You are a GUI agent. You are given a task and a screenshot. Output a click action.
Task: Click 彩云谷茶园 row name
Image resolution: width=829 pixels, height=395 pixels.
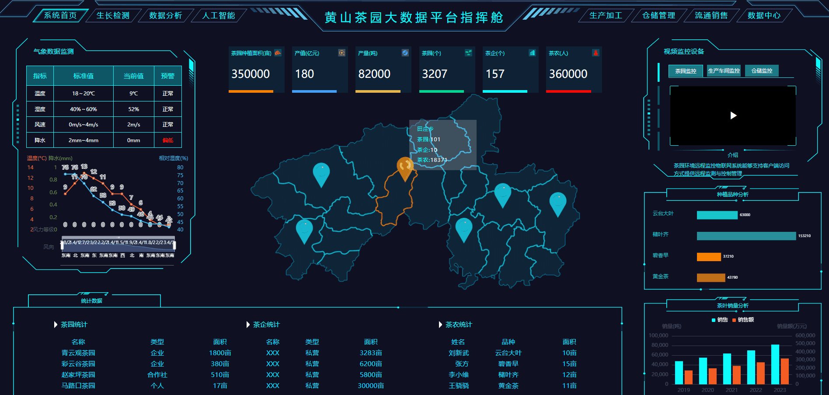click(x=78, y=364)
